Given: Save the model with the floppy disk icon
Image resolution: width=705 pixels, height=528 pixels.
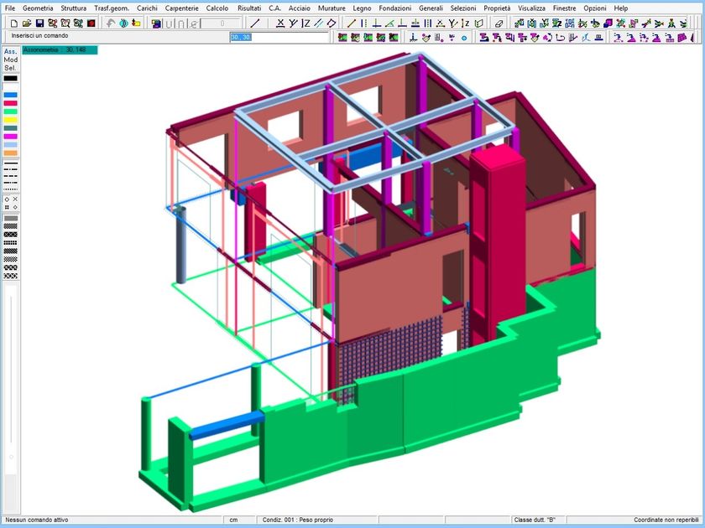Looking at the screenshot, I should pyautogui.click(x=39, y=23).
